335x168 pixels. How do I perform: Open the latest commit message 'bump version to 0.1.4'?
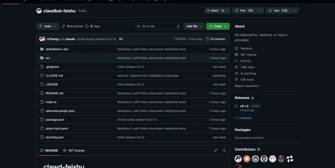[96, 39]
